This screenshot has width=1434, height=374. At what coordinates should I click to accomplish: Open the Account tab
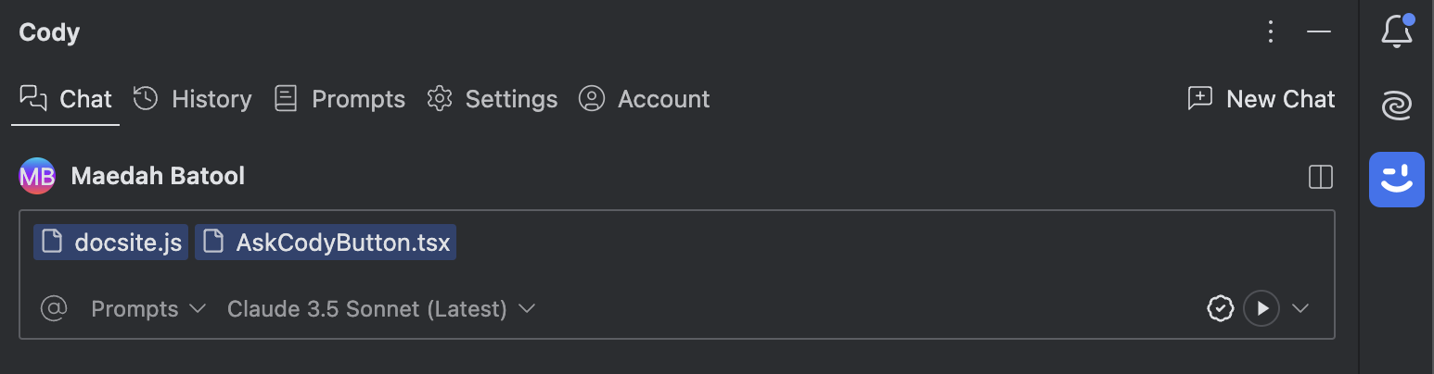[x=644, y=99]
